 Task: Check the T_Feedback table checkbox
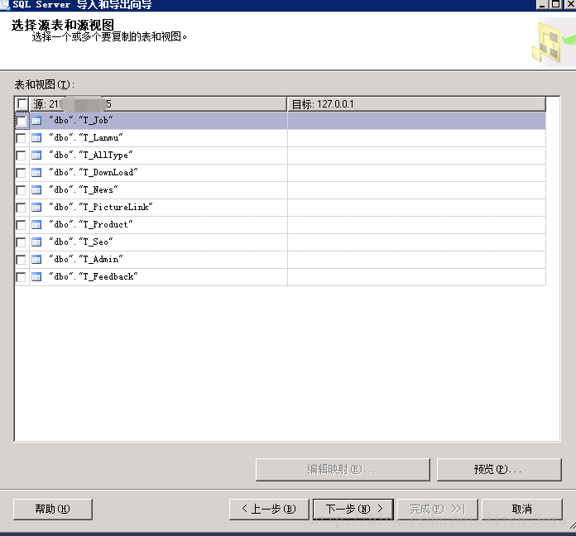click(x=21, y=277)
